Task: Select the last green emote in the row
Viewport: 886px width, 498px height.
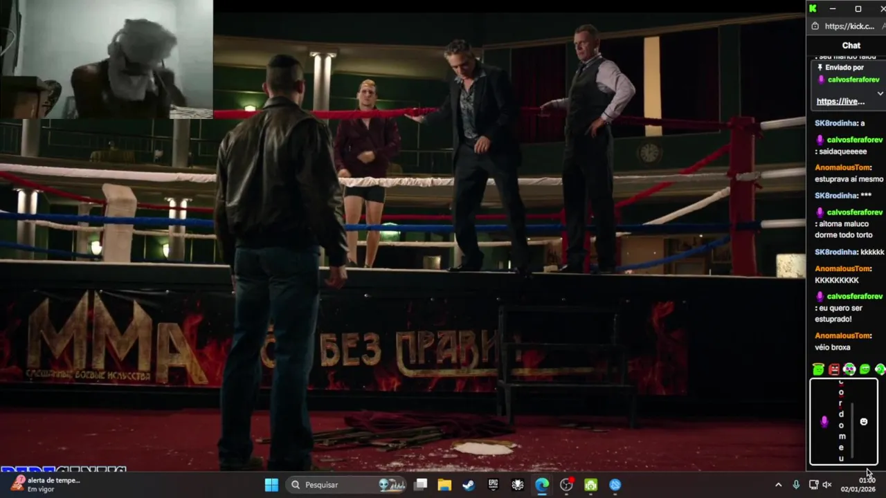Action: tap(880, 369)
